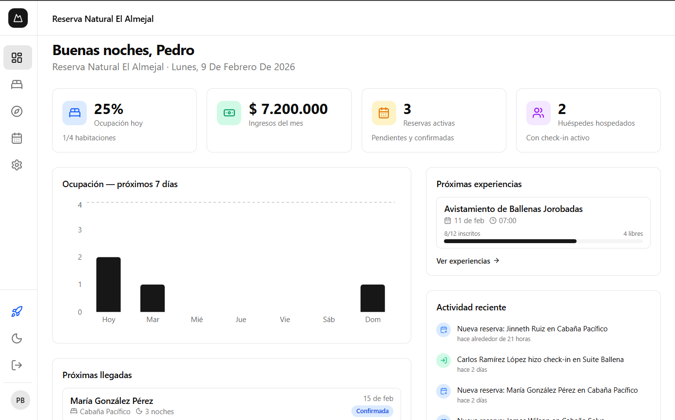The width and height of the screenshot is (675, 420).
Task: Select the Habitaciones bed icon in the sidebar
Action: (x=17, y=84)
